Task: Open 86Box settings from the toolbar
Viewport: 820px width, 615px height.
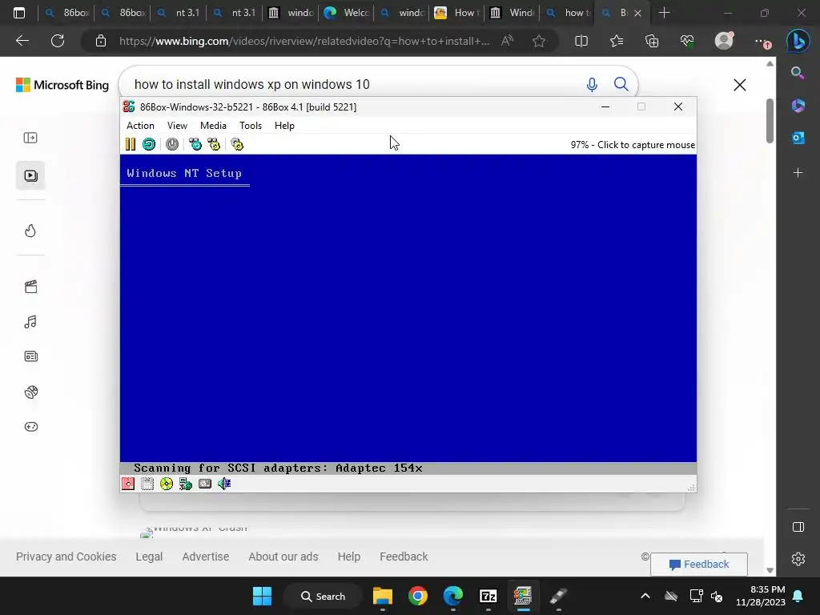Action: 237,144
